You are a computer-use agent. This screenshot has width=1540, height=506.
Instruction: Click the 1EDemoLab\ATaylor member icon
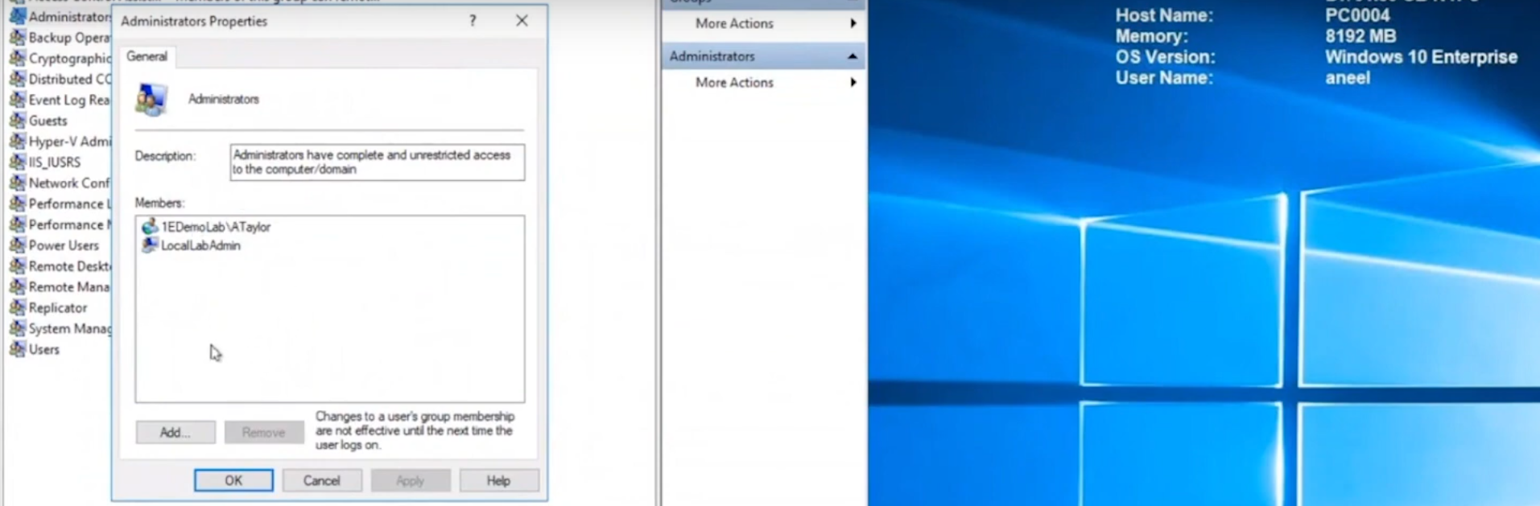tap(150, 226)
